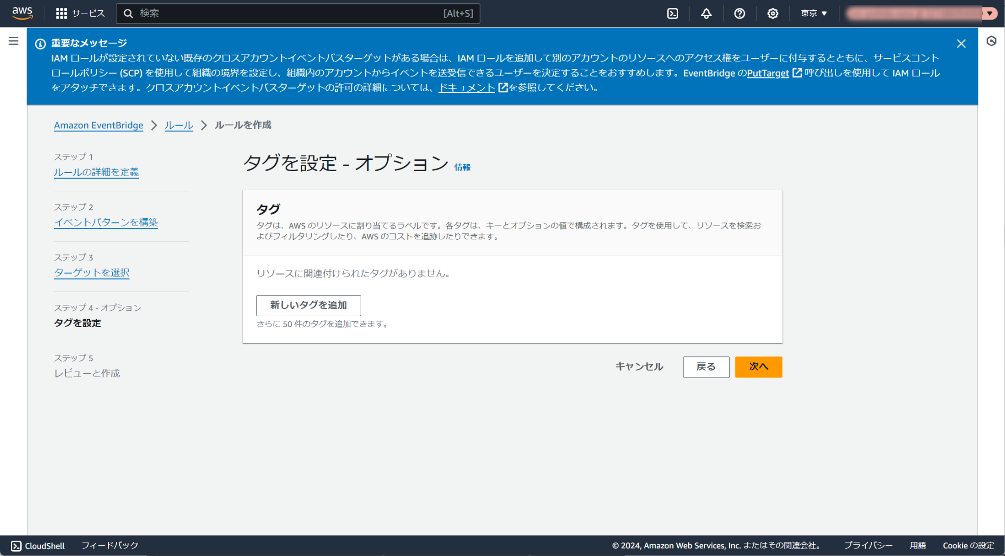
Task: Click the AWS logo to return home
Action: (22, 13)
